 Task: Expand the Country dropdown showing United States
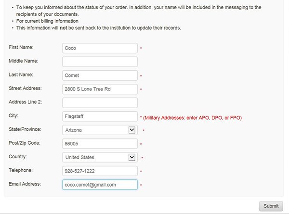[100, 157]
